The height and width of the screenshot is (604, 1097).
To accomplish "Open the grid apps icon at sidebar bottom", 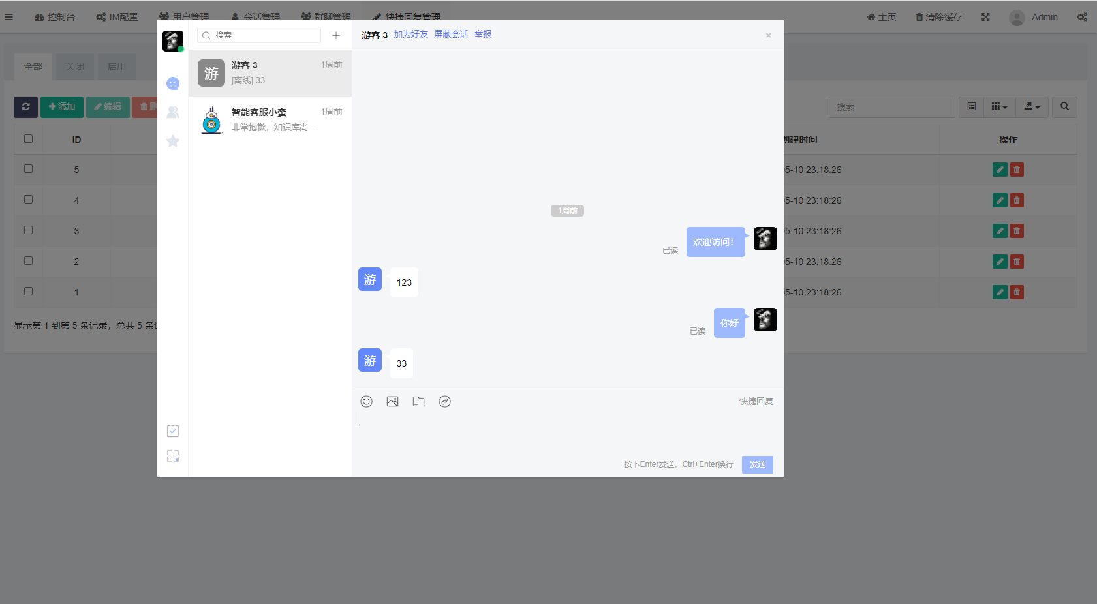I will (x=173, y=456).
